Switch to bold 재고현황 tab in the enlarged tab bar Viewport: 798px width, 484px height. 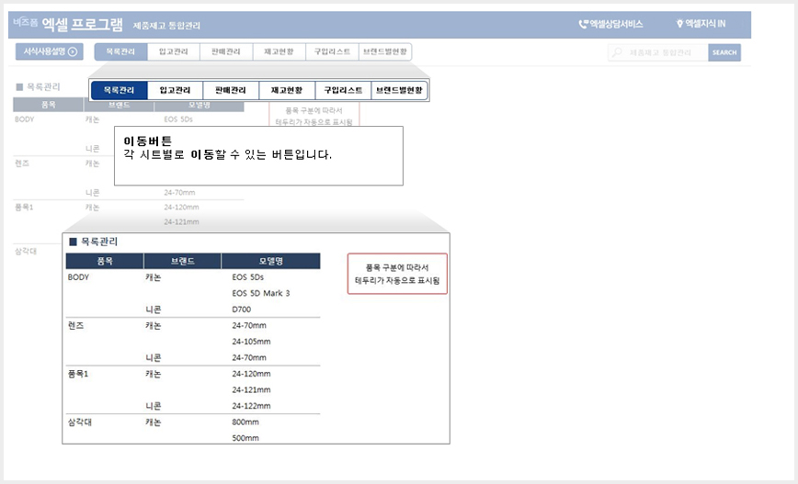click(x=287, y=90)
